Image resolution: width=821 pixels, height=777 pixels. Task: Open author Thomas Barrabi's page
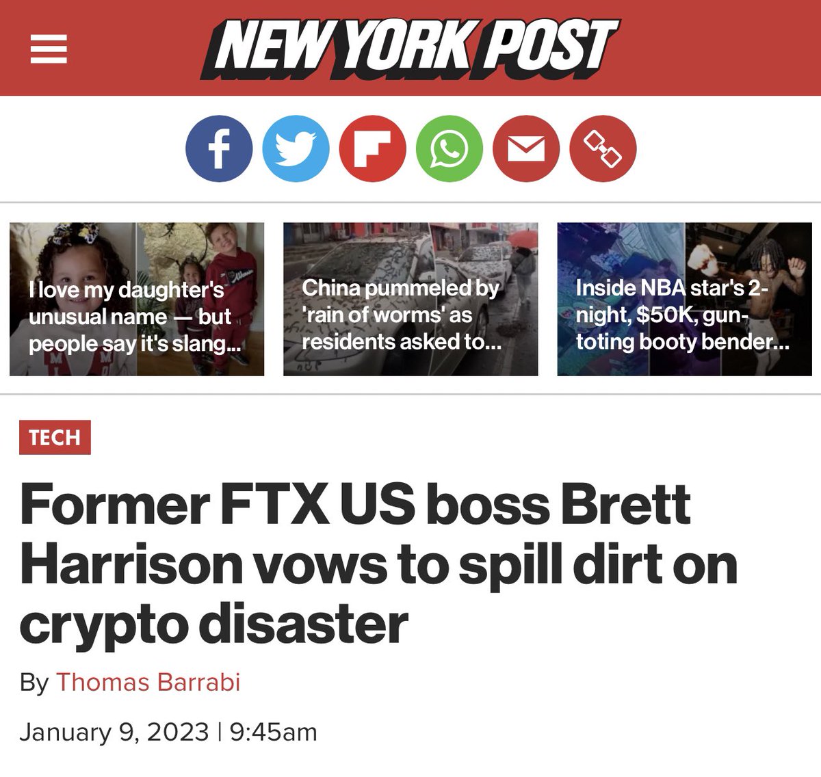point(148,682)
